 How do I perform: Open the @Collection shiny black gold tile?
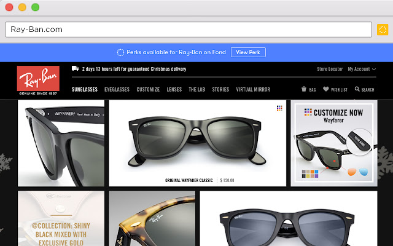point(61,218)
